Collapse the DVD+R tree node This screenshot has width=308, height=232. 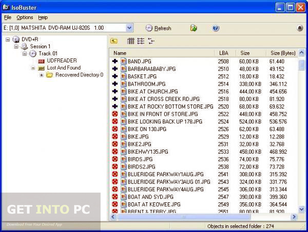(x=8, y=39)
